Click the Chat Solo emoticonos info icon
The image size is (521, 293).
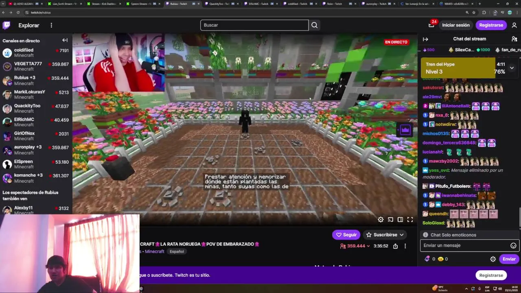(425, 235)
